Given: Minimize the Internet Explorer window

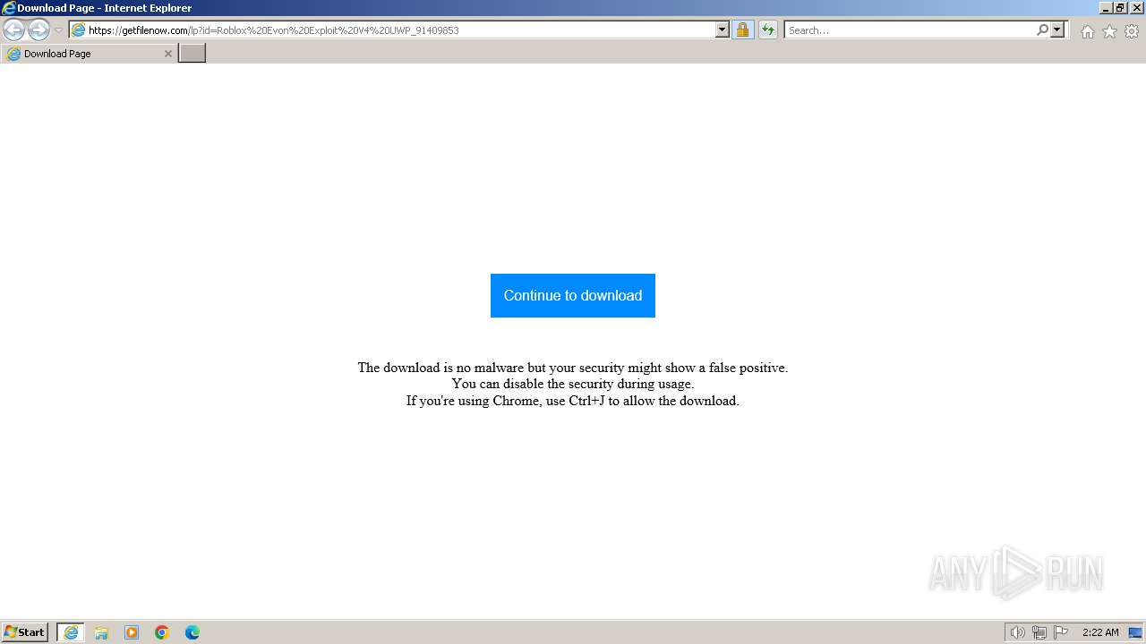Looking at the screenshot, I should (1105, 8).
